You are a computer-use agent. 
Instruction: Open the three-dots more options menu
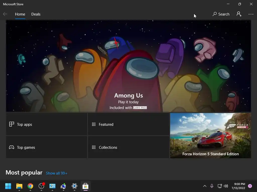[x=251, y=14]
